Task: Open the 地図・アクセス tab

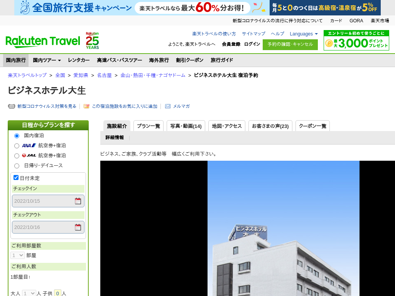Action: tap(227, 126)
